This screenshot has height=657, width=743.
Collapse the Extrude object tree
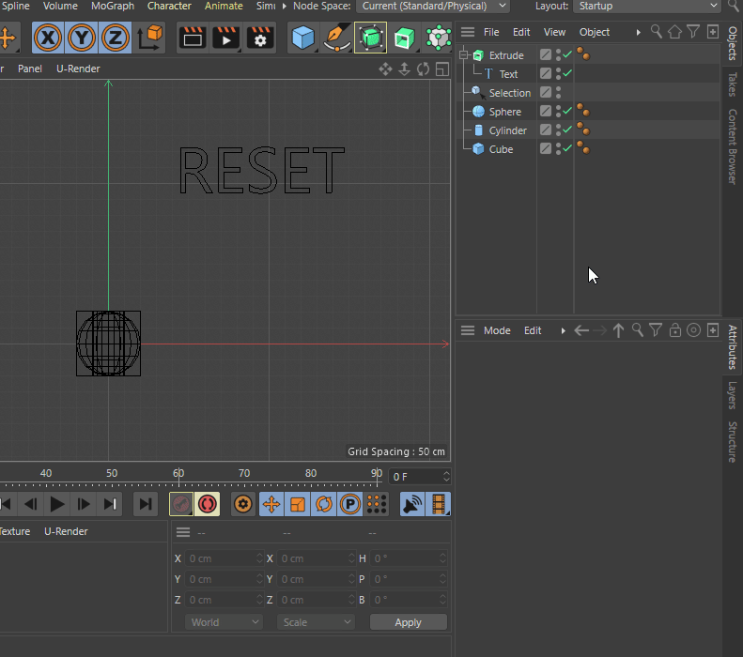pos(464,55)
